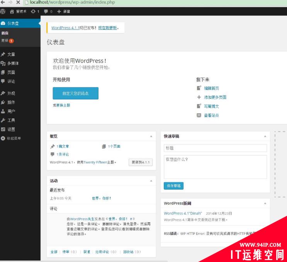Follow the 现在就更新 link in notice

pyautogui.click(x=107, y=28)
